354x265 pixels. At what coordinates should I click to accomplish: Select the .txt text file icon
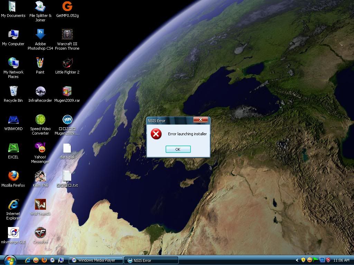67,179
